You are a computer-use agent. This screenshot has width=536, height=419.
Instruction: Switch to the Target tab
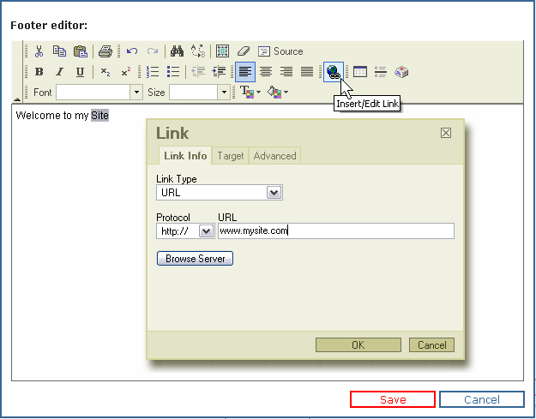click(x=231, y=156)
